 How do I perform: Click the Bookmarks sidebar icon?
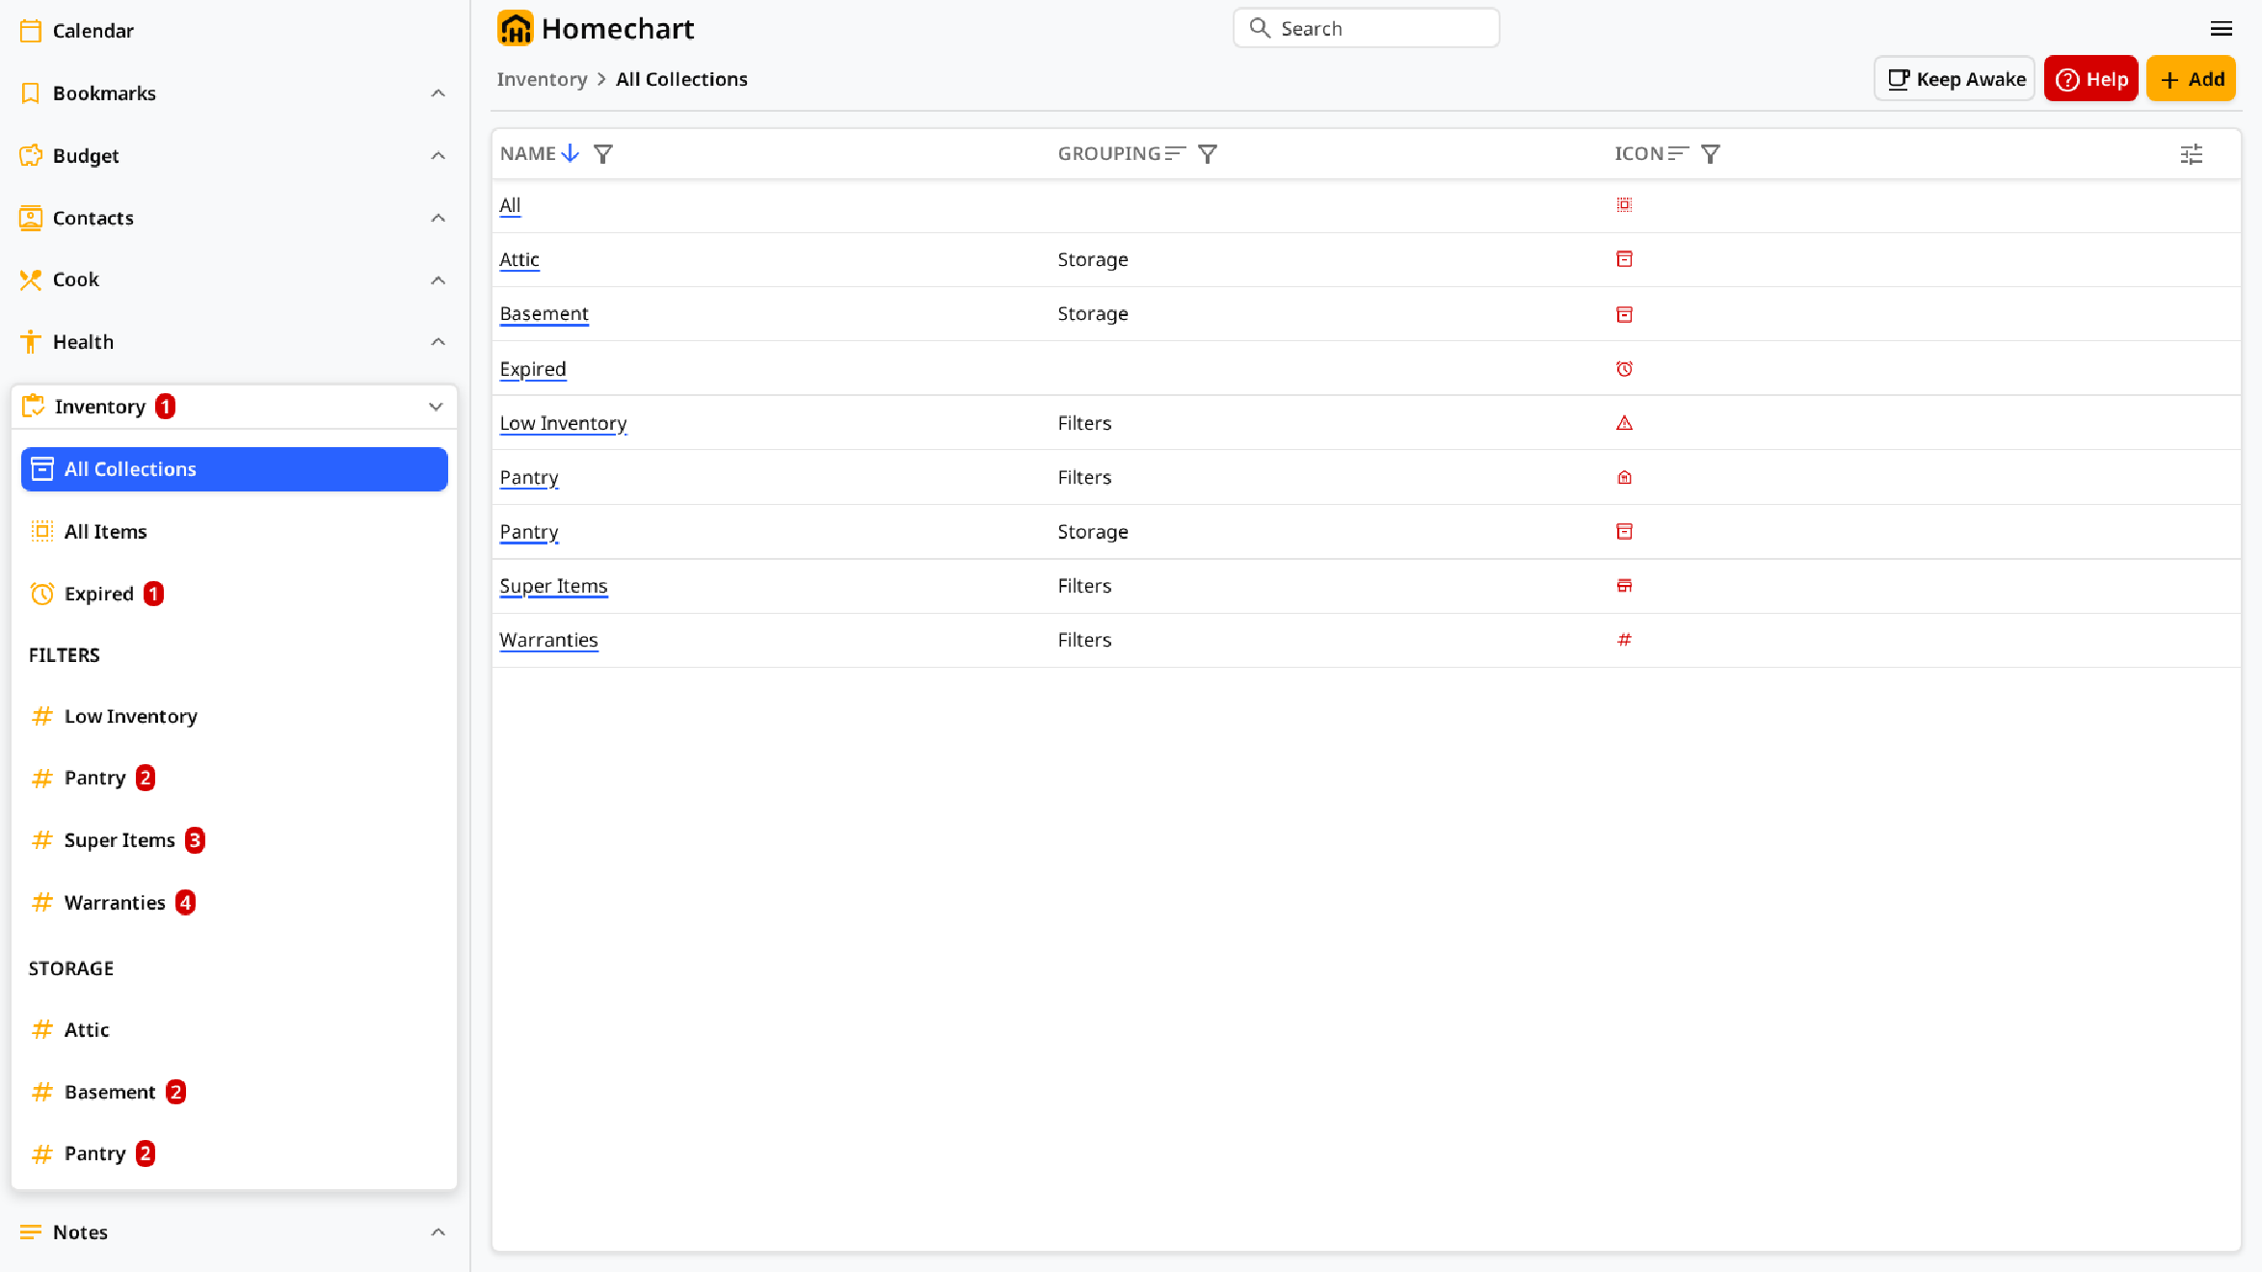[31, 93]
